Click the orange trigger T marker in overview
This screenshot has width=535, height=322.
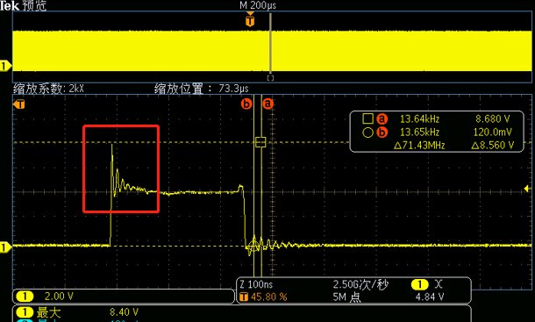tap(250, 22)
